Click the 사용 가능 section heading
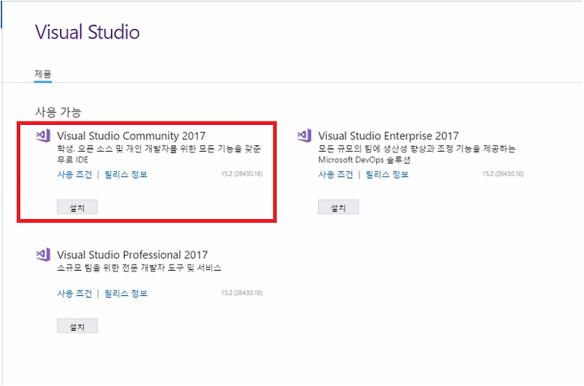584x386 pixels. click(58, 112)
